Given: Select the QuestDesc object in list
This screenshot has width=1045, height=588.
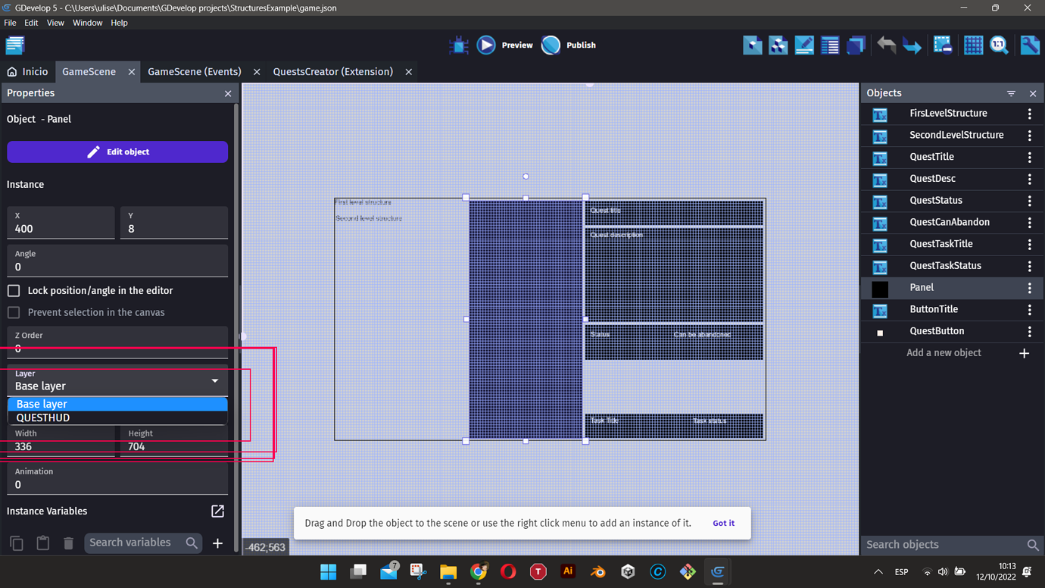Looking at the screenshot, I should coord(952,179).
